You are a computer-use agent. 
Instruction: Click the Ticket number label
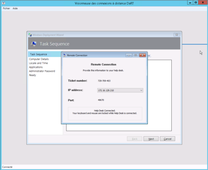click(x=78, y=81)
